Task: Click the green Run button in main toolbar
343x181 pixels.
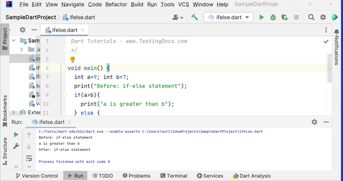Action: tap(261, 17)
